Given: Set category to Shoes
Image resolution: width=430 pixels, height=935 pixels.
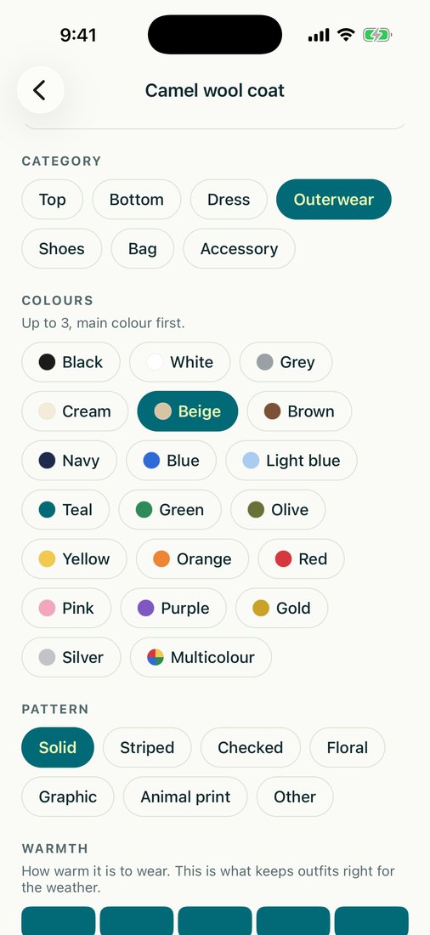Looking at the screenshot, I should [x=62, y=249].
